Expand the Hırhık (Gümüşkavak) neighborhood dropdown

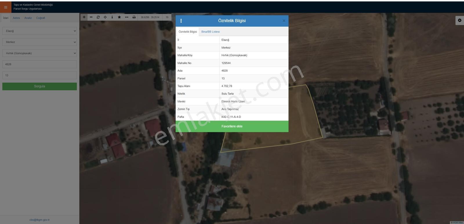coord(39,53)
